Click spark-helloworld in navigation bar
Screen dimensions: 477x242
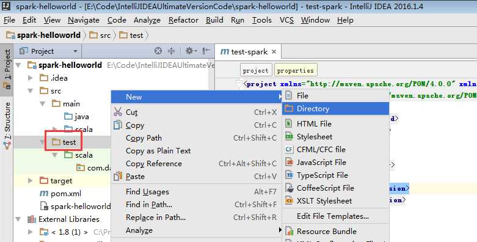tap(43, 35)
